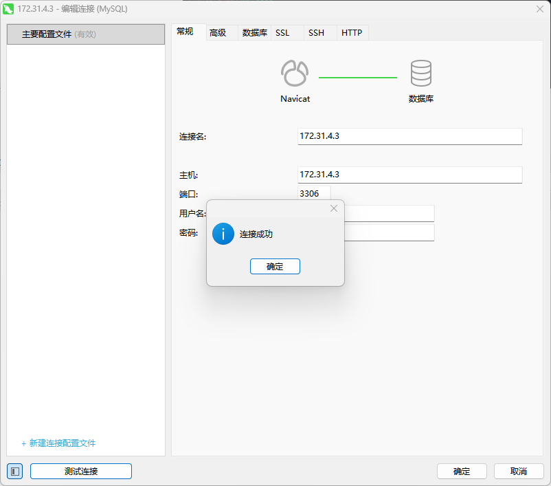551x486 pixels.
Task: Focus the 连接名 input field
Action: point(409,136)
